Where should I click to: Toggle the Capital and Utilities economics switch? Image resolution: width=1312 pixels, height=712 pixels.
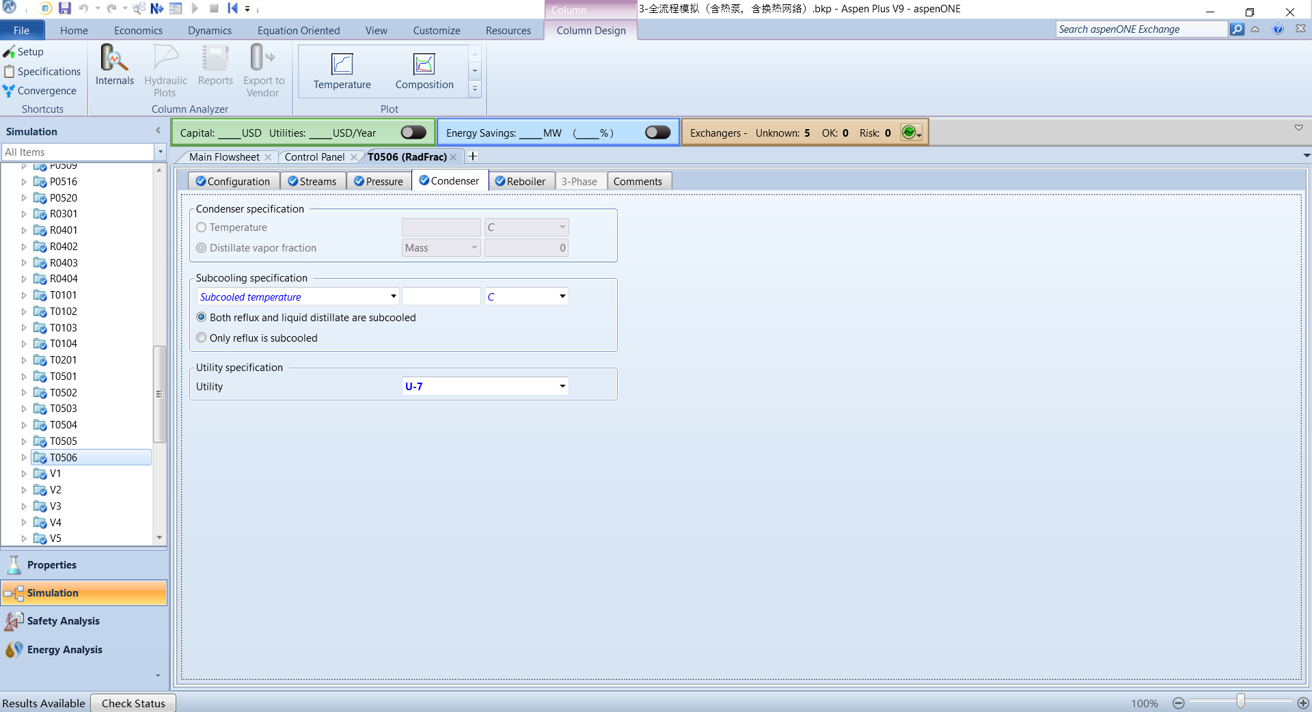pos(413,133)
